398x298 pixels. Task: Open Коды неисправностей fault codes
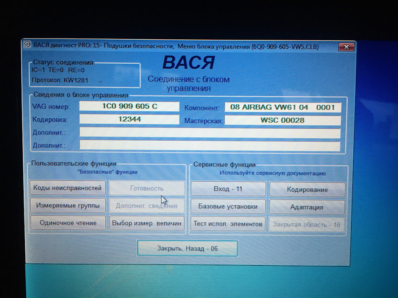[x=68, y=188]
